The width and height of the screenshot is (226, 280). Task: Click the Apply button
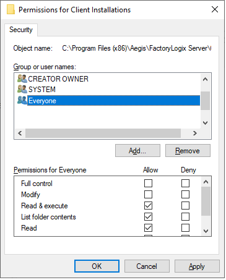click(x=197, y=266)
